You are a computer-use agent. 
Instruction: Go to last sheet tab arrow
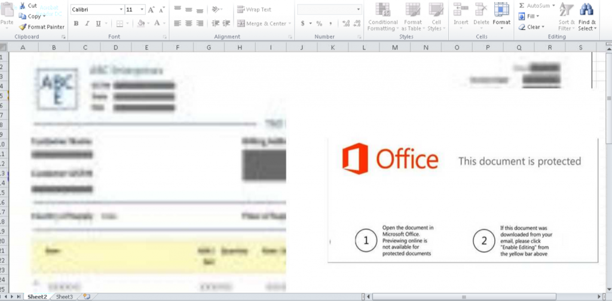click(19, 297)
